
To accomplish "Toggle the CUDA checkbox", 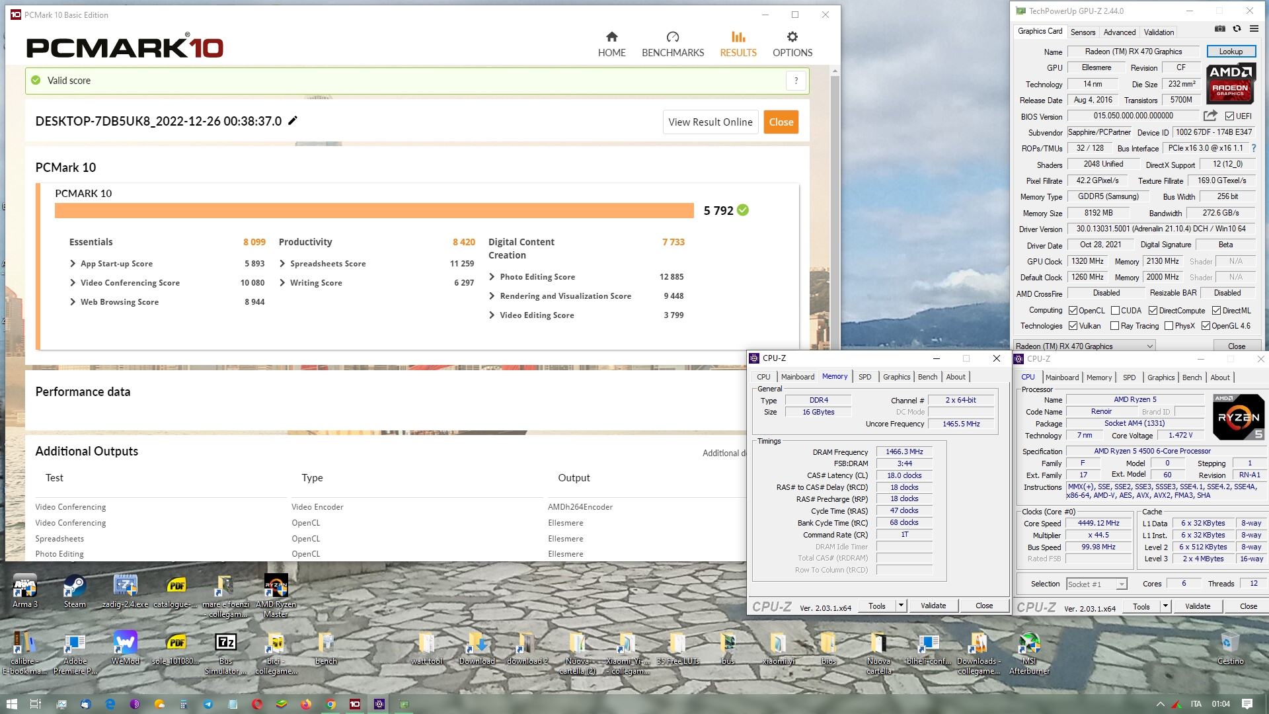I will point(1116,311).
